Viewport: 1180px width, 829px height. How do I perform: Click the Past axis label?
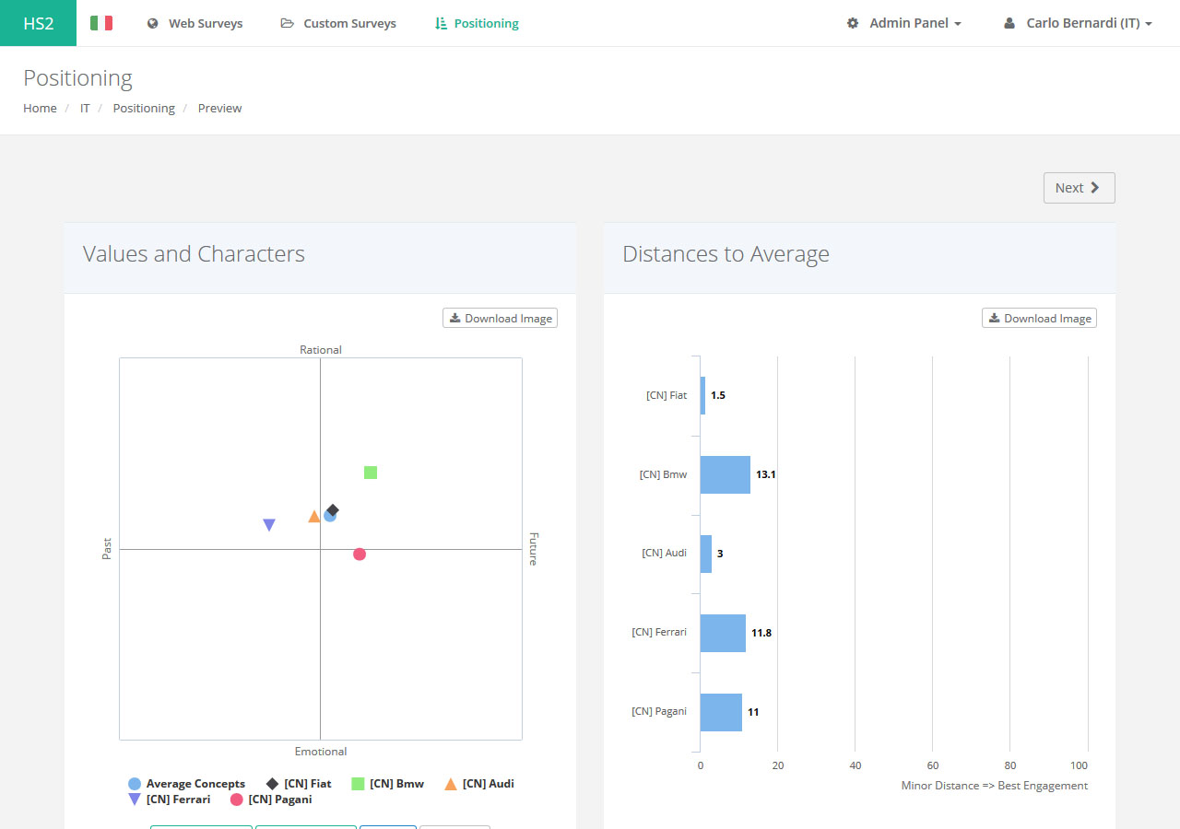click(x=107, y=549)
